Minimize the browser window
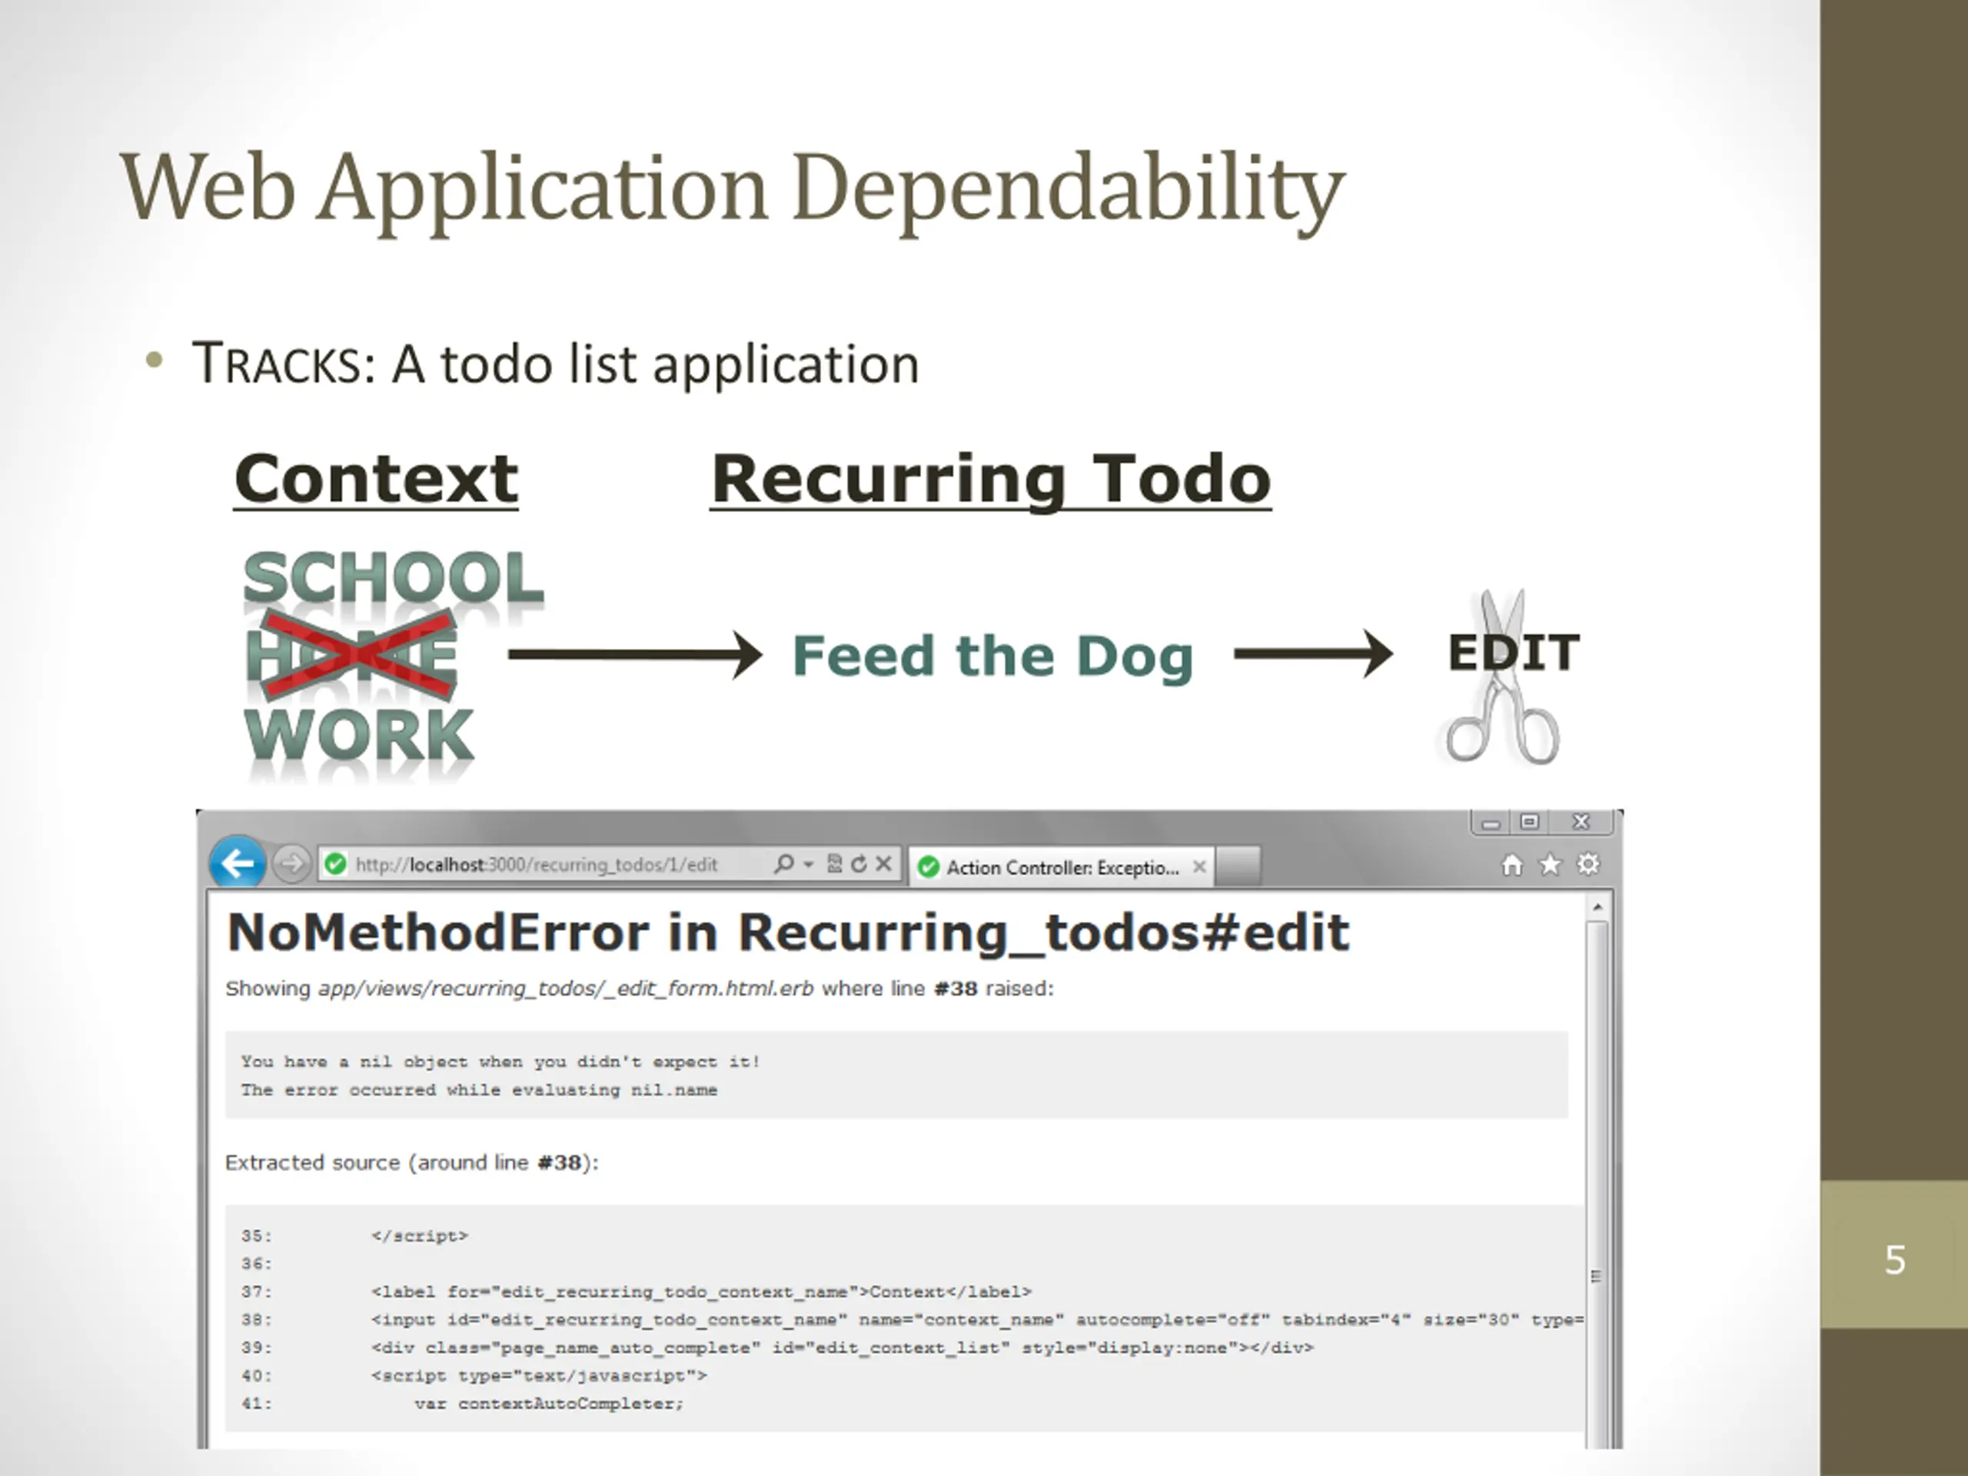The width and height of the screenshot is (1968, 1476). (1492, 823)
